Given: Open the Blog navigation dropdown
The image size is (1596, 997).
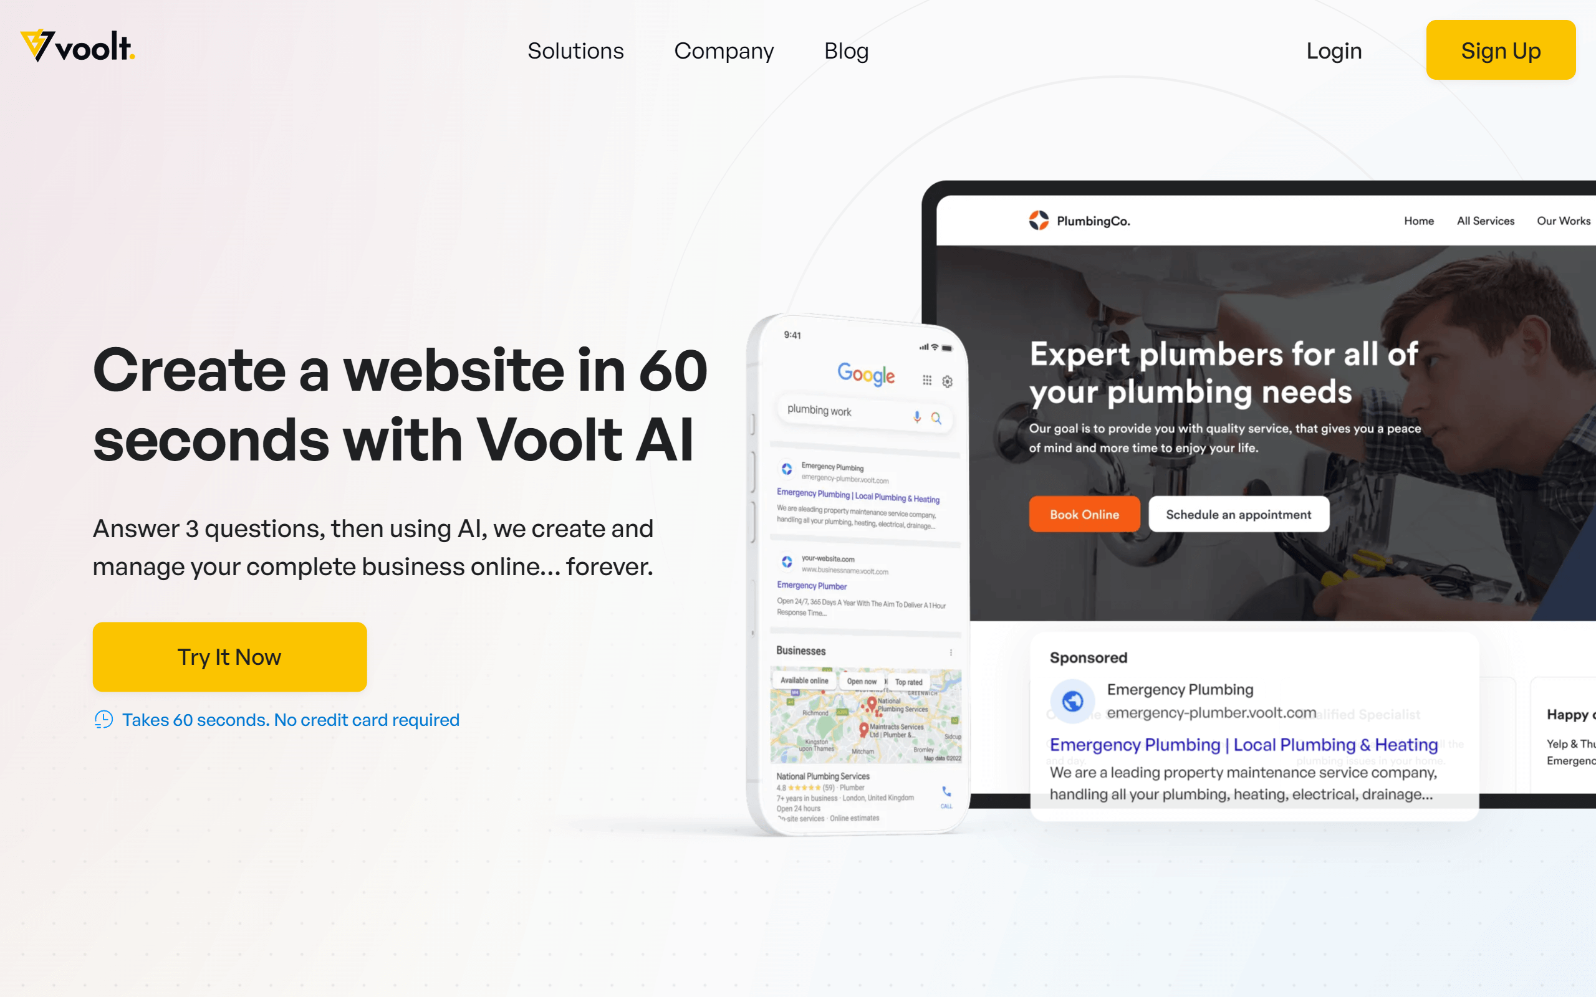Looking at the screenshot, I should click(847, 49).
